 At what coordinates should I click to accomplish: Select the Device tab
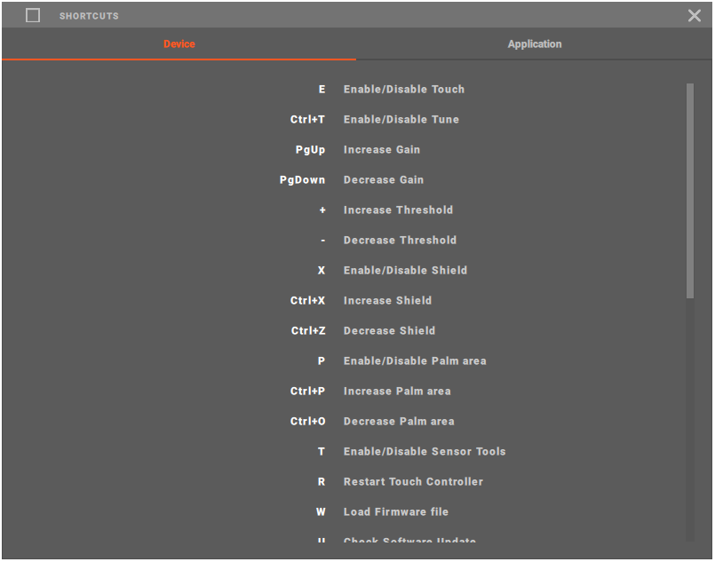(x=179, y=44)
